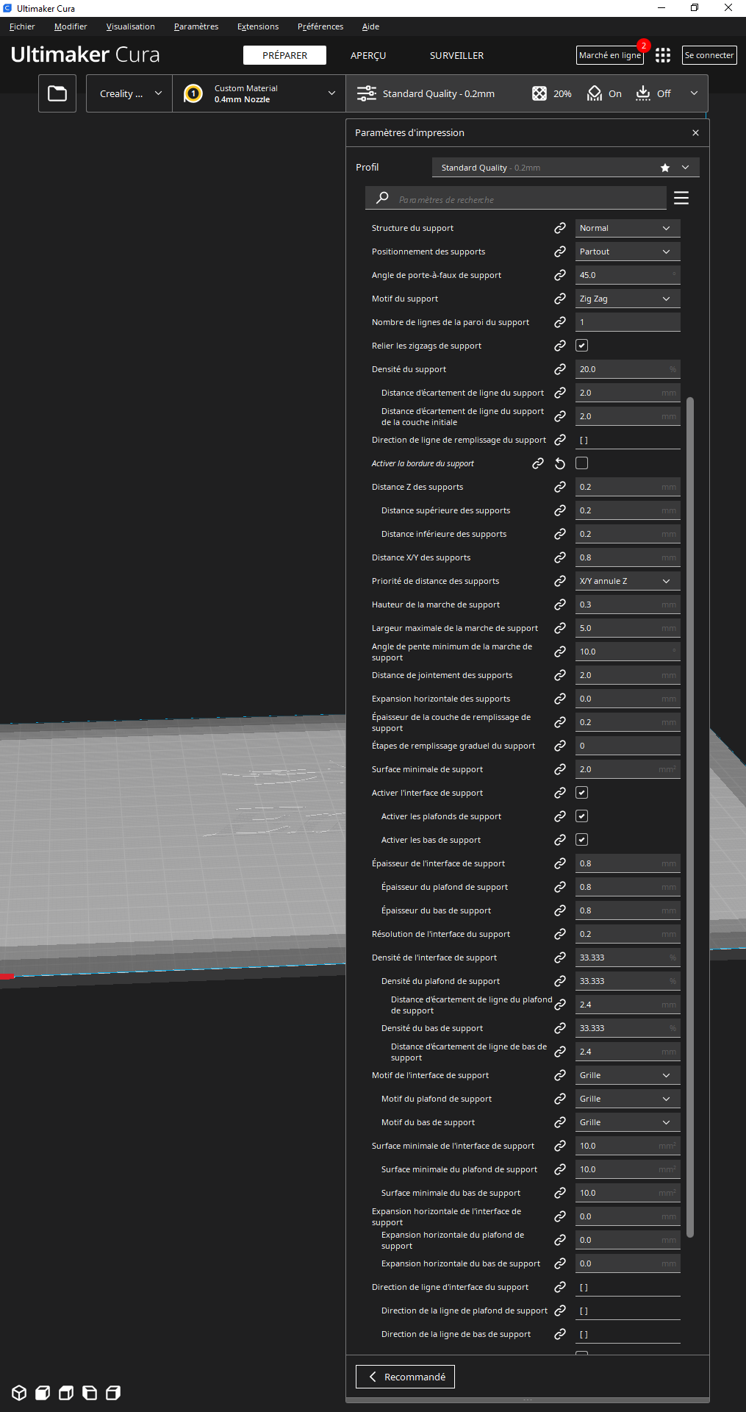Open Structure du support dropdown
Viewport: 746px width, 1412px height.
(x=628, y=228)
